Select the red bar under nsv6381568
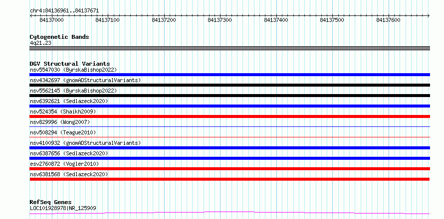The image size is (444, 219). point(229,179)
